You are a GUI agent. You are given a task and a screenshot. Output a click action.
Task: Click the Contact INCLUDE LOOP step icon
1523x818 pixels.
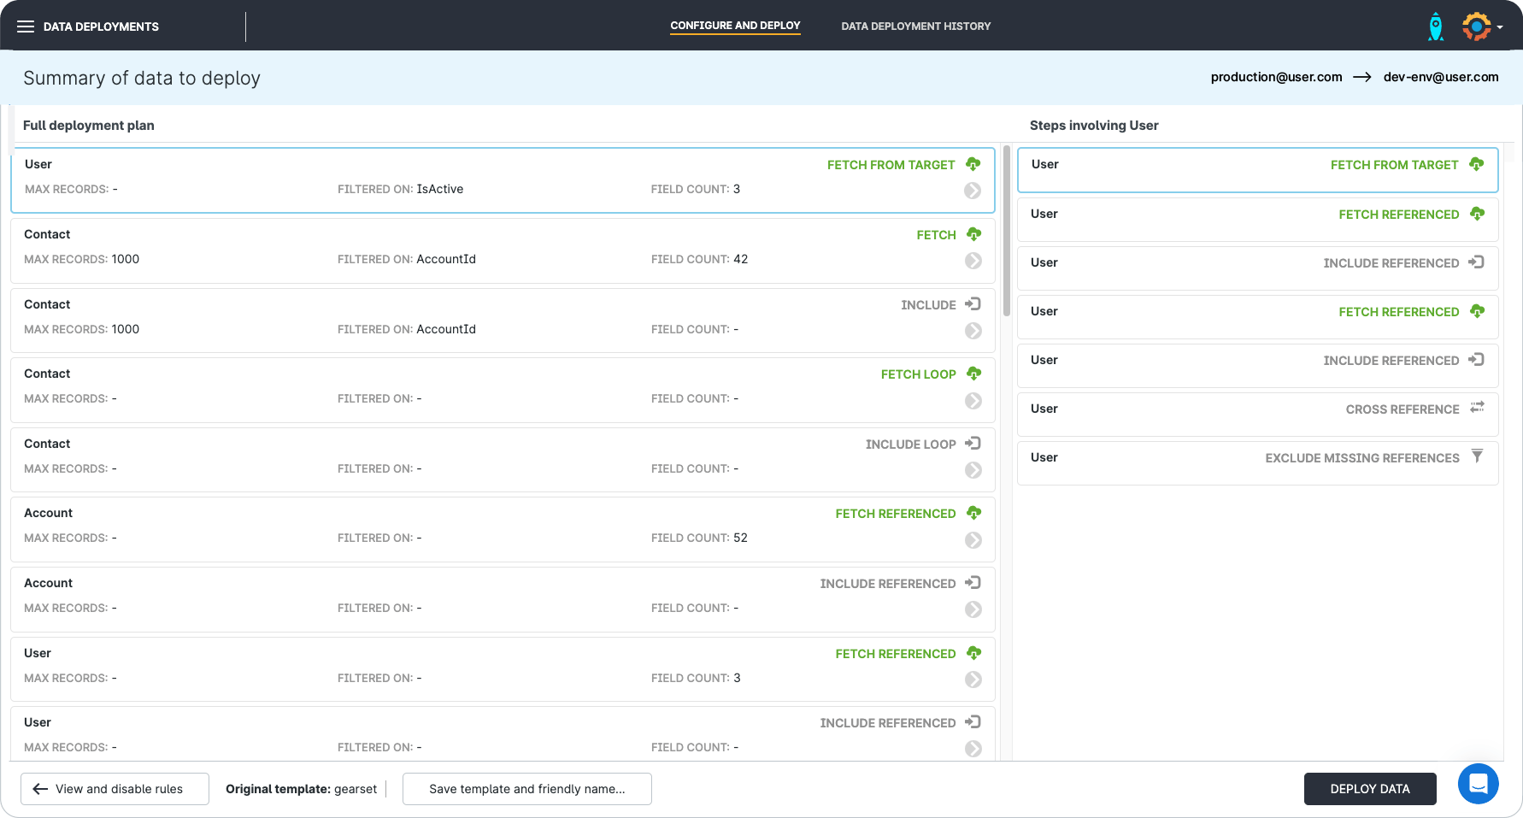tap(973, 444)
